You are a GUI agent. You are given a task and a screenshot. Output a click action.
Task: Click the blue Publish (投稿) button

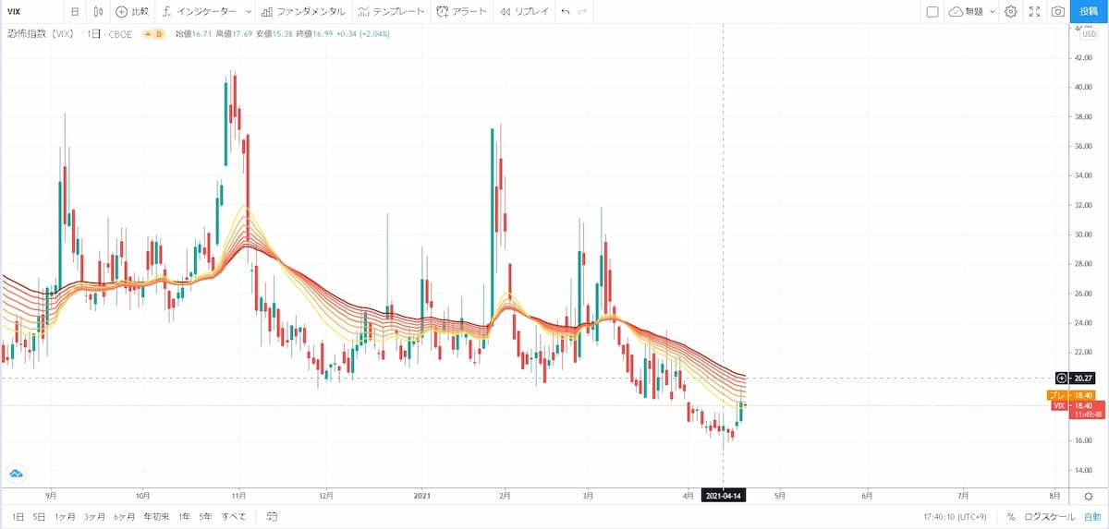(1089, 12)
